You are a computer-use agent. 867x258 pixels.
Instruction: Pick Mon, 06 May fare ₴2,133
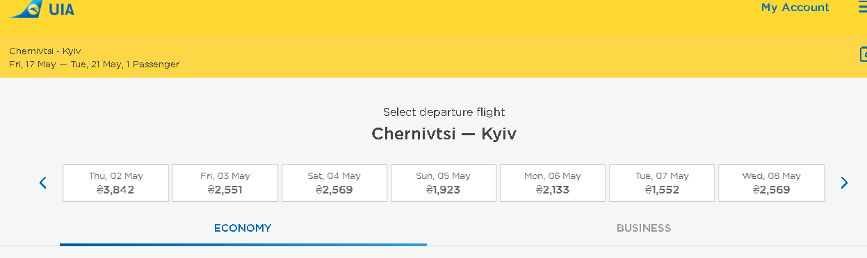point(553,183)
